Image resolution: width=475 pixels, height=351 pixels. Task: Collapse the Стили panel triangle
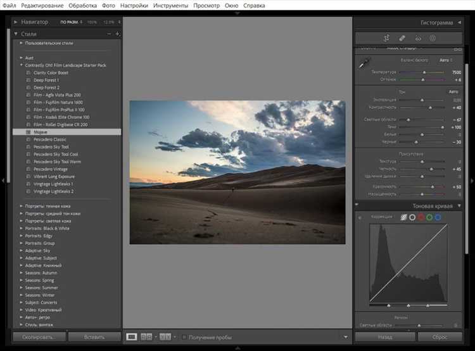(15, 34)
